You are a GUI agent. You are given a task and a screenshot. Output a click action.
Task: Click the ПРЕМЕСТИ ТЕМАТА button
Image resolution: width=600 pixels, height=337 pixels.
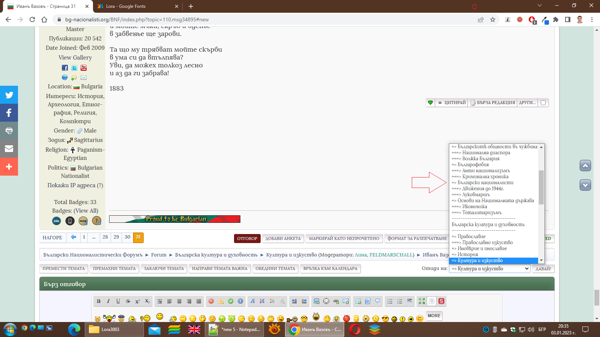64,268
